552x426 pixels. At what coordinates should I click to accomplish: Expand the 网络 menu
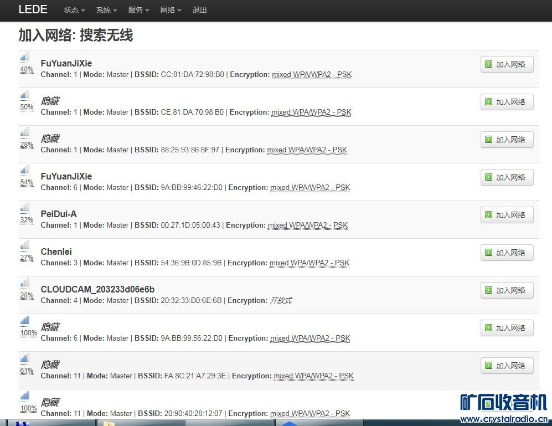tap(171, 10)
